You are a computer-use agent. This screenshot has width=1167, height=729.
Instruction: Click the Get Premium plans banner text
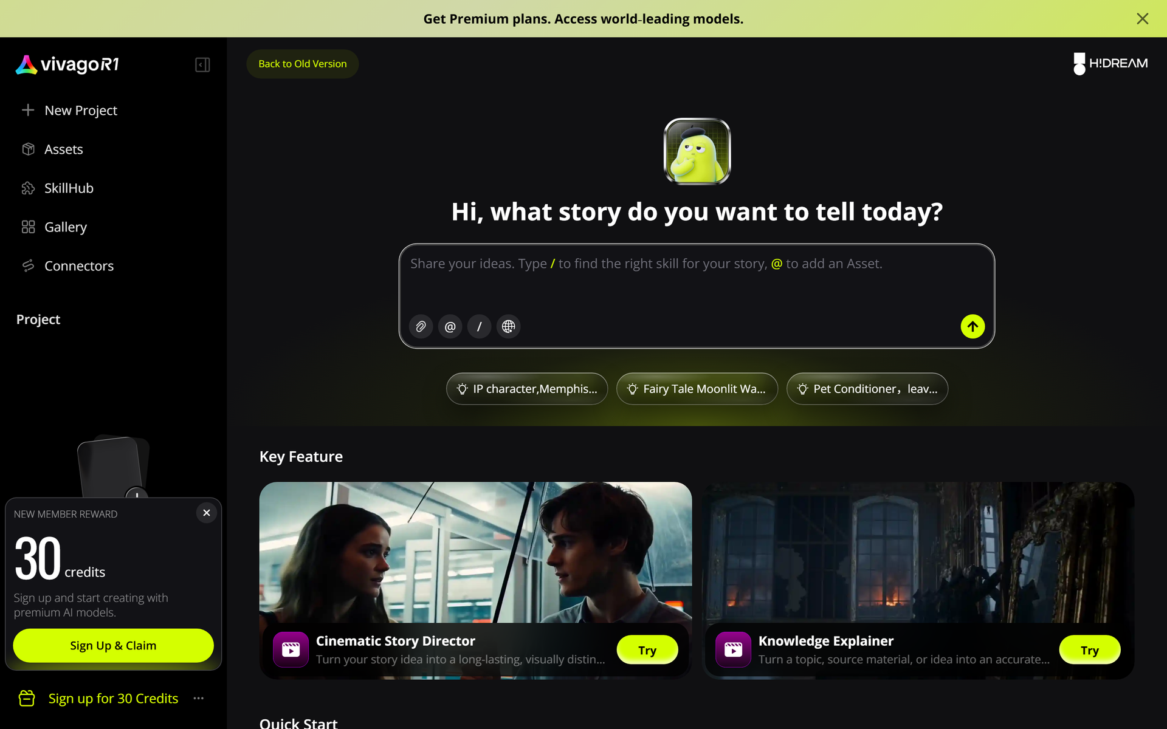tap(583, 19)
